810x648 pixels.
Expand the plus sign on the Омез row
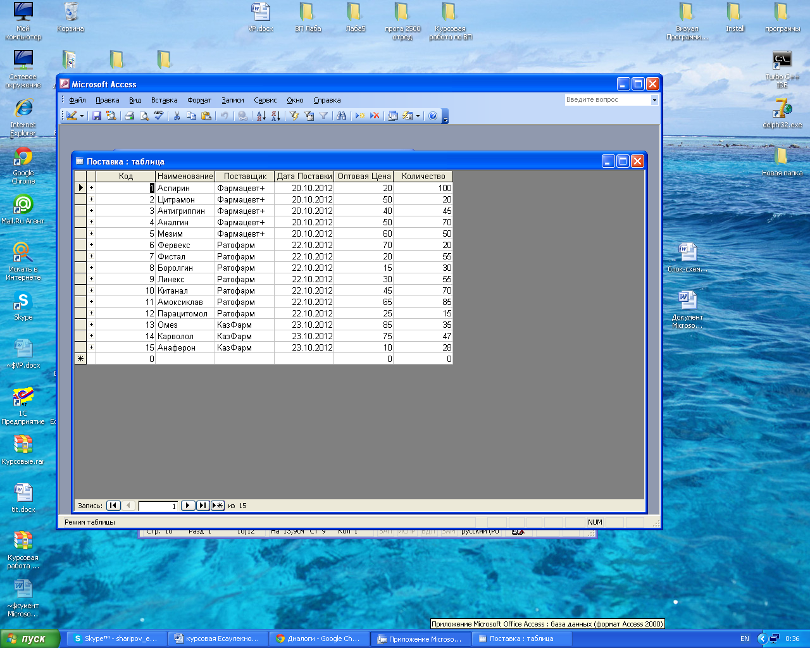coord(91,325)
